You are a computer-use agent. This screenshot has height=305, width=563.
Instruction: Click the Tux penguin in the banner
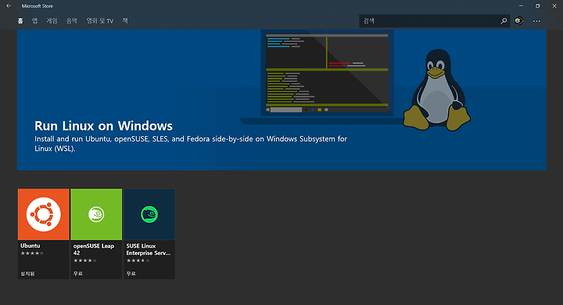coord(436,90)
